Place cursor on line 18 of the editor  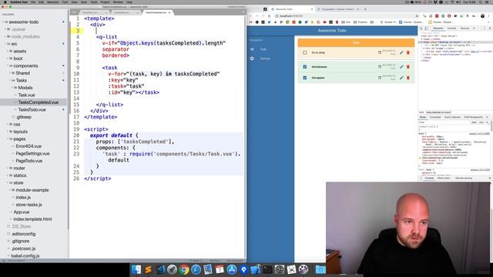[163, 123]
